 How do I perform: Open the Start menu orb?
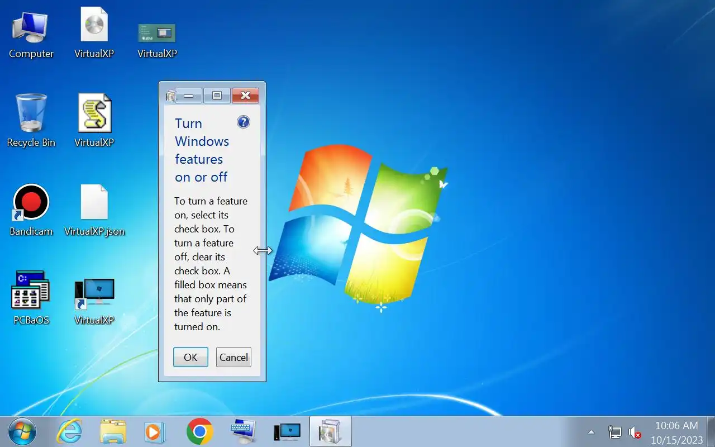tap(22, 431)
